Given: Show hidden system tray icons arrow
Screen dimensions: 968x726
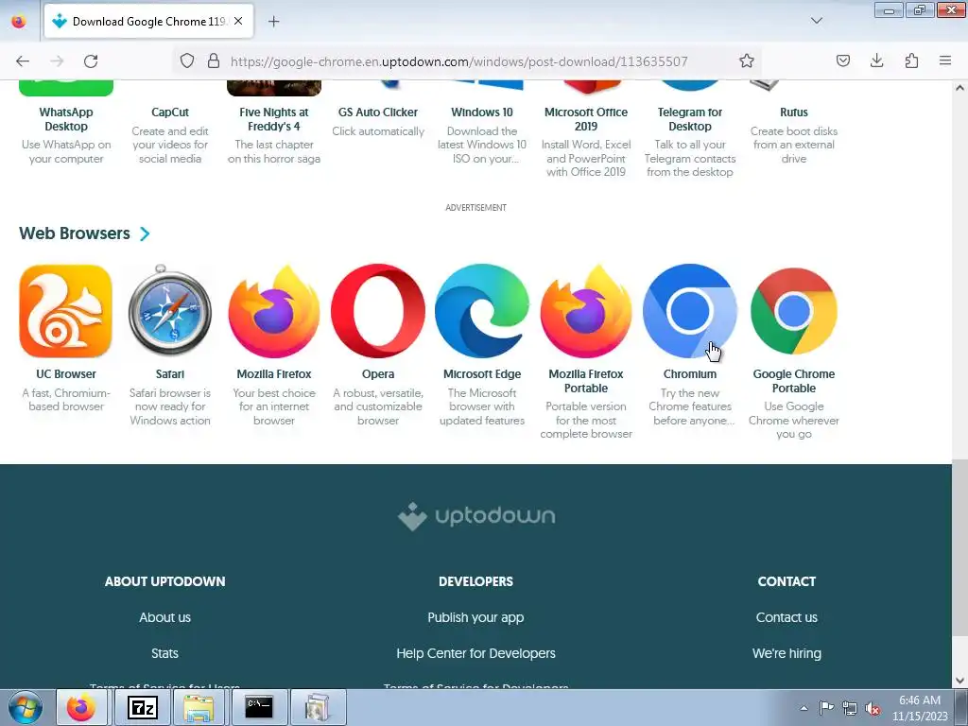Looking at the screenshot, I should pyautogui.click(x=804, y=708).
